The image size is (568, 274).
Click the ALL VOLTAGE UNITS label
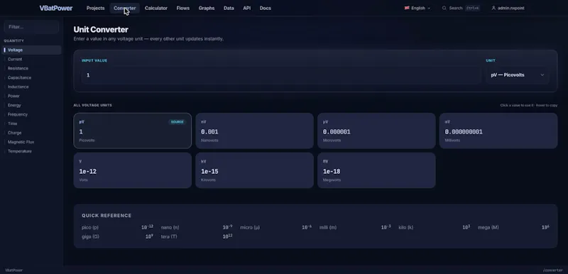(93, 105)
